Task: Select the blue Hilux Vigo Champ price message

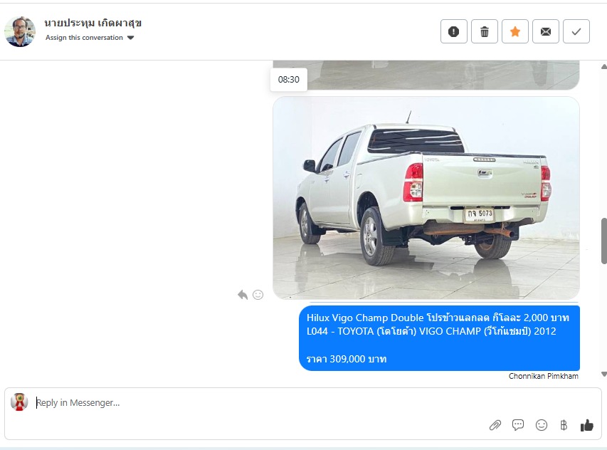Action: pyautogui.click(x=439, y=338)
